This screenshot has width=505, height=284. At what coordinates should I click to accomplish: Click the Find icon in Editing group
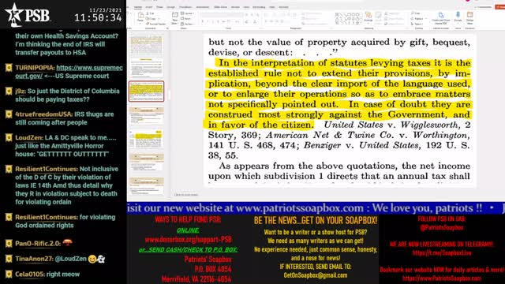pyautogui.click(x=416, y=13)
